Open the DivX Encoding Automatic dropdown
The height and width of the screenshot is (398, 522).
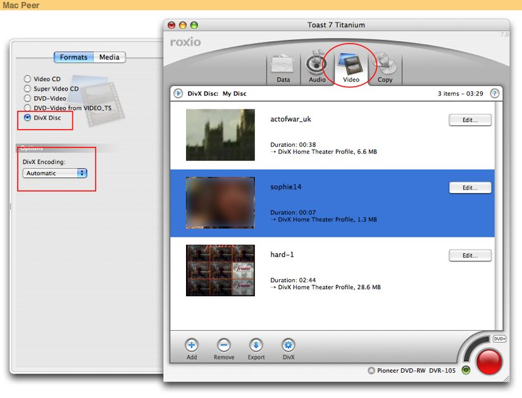(55, 173)
